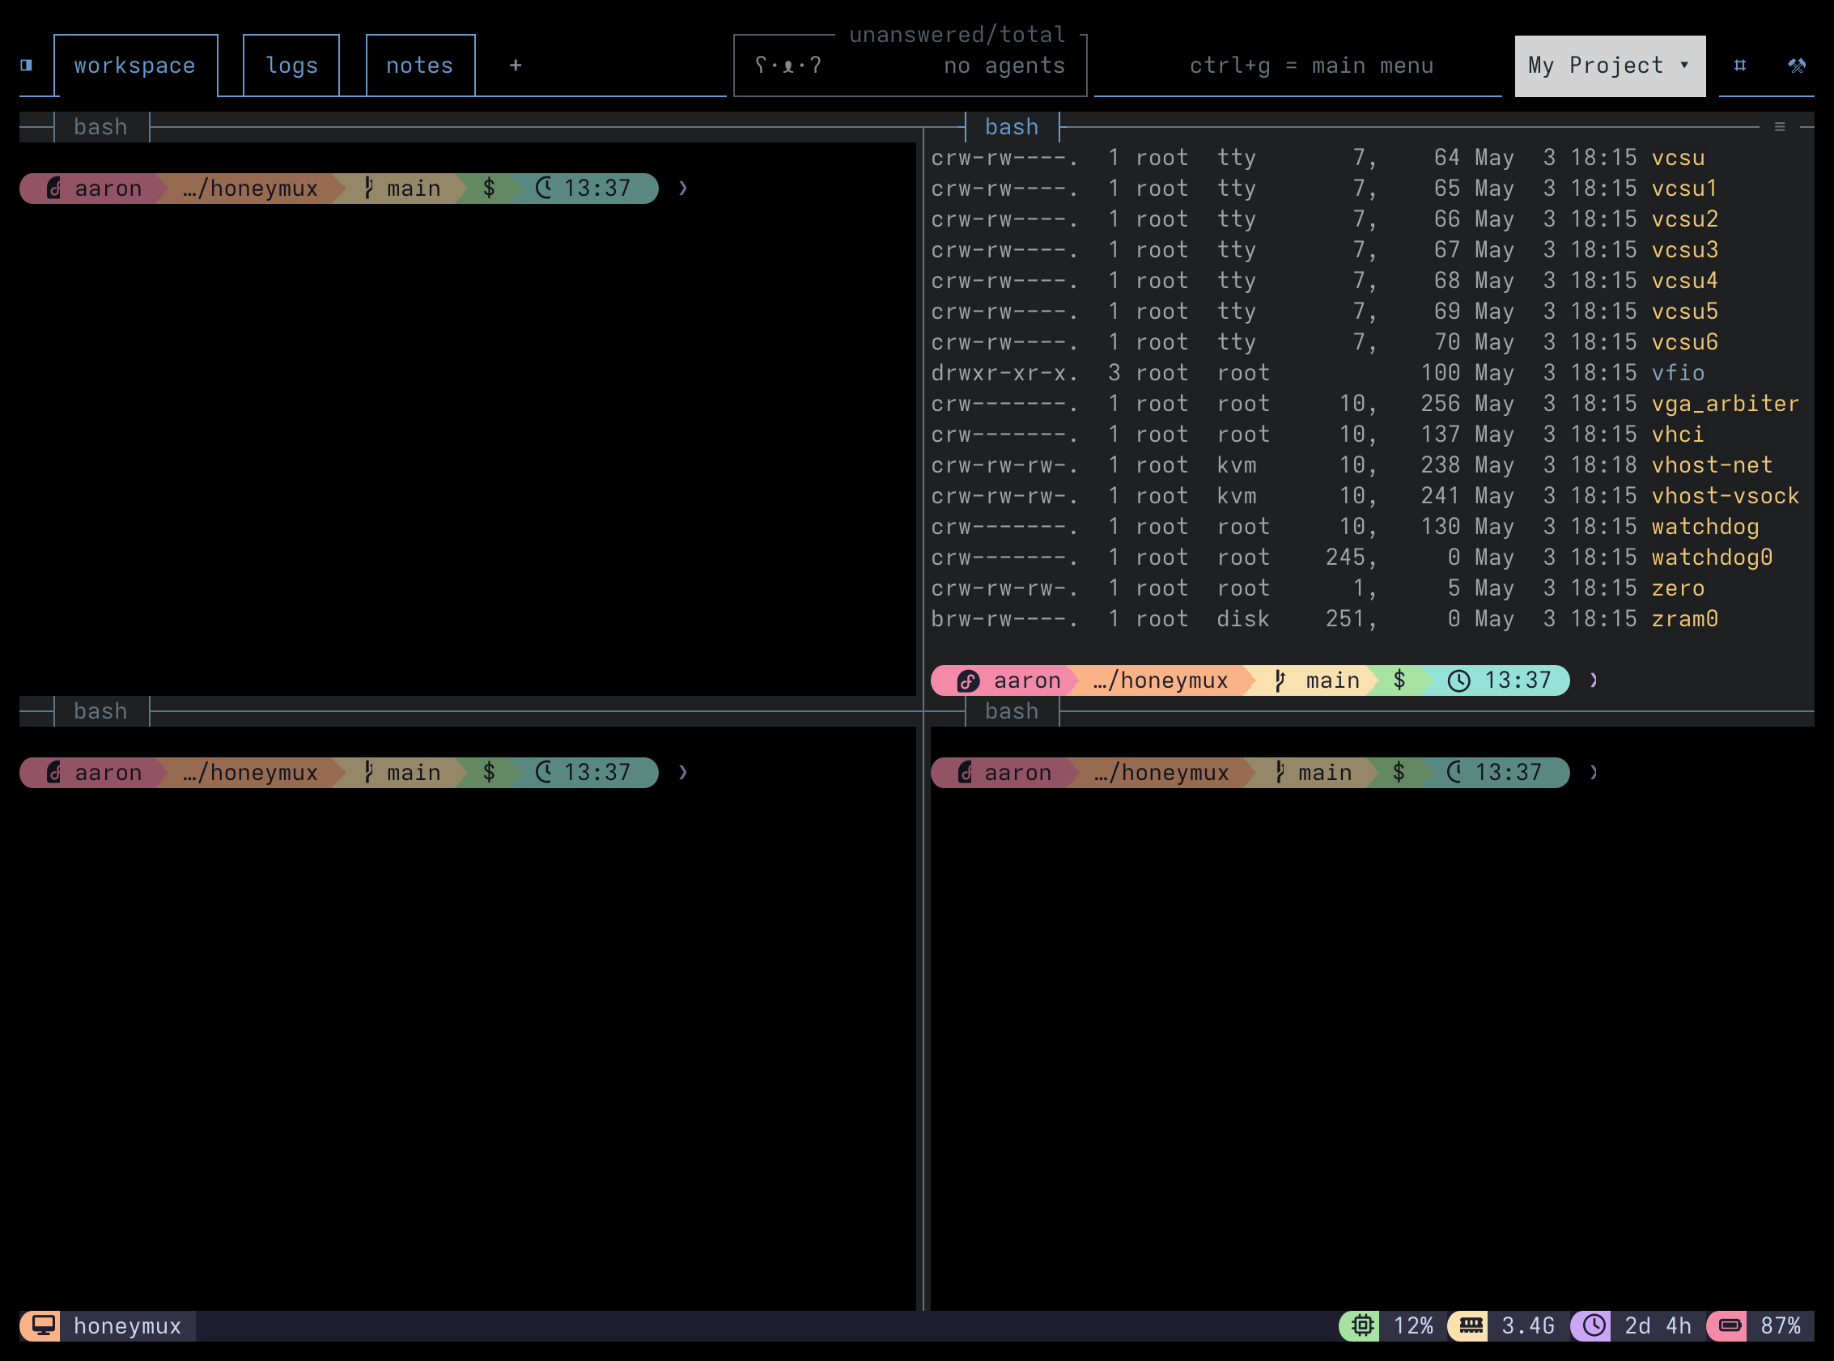The width and height of the screenshot is (1834, 1361).
Task: Click the git branch icon in bottom-left pane prompt
Action: [368, 773]
